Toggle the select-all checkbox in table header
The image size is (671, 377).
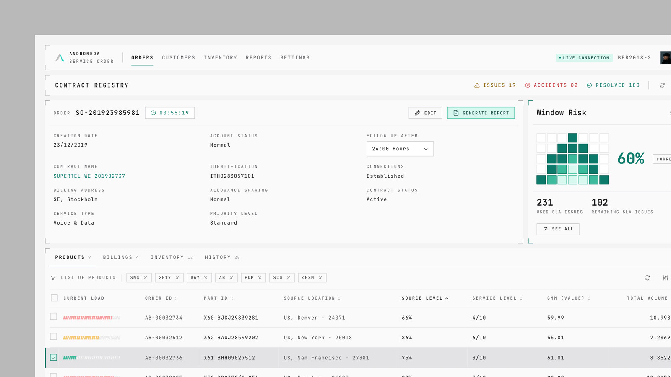54,298
